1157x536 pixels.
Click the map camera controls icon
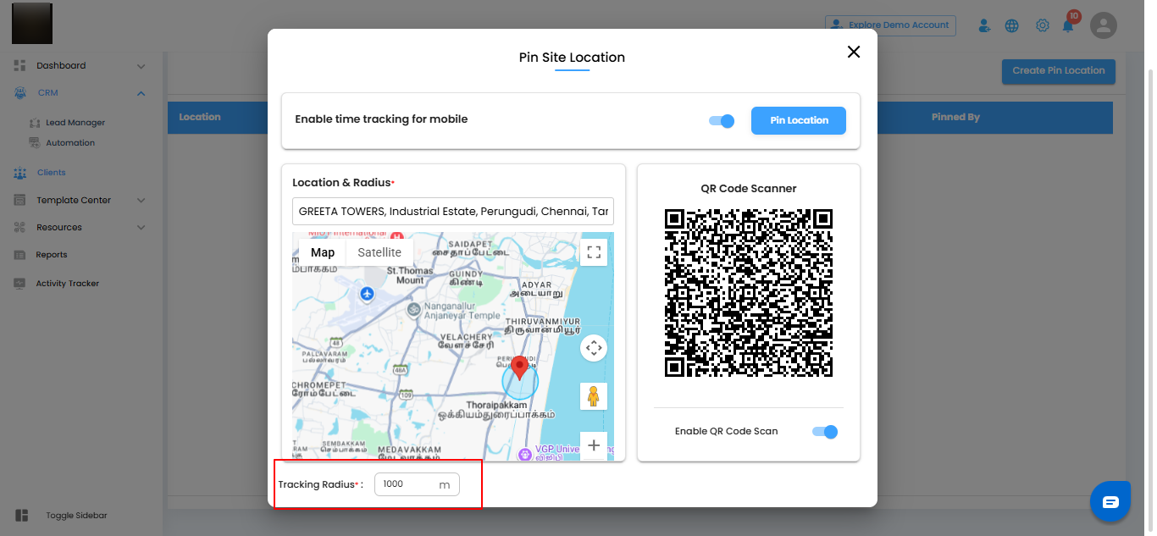(594, 348)
